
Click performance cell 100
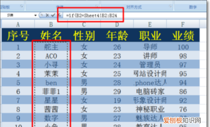(x=183, y=47)
